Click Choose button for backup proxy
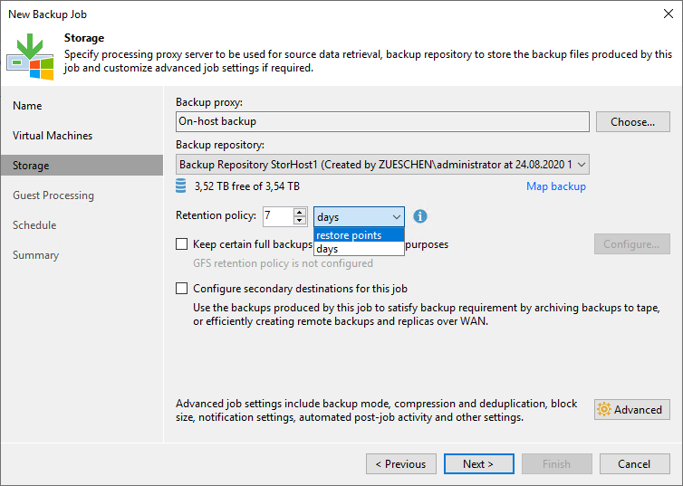This screenshot has height=486, width=683. click(633, 122)
